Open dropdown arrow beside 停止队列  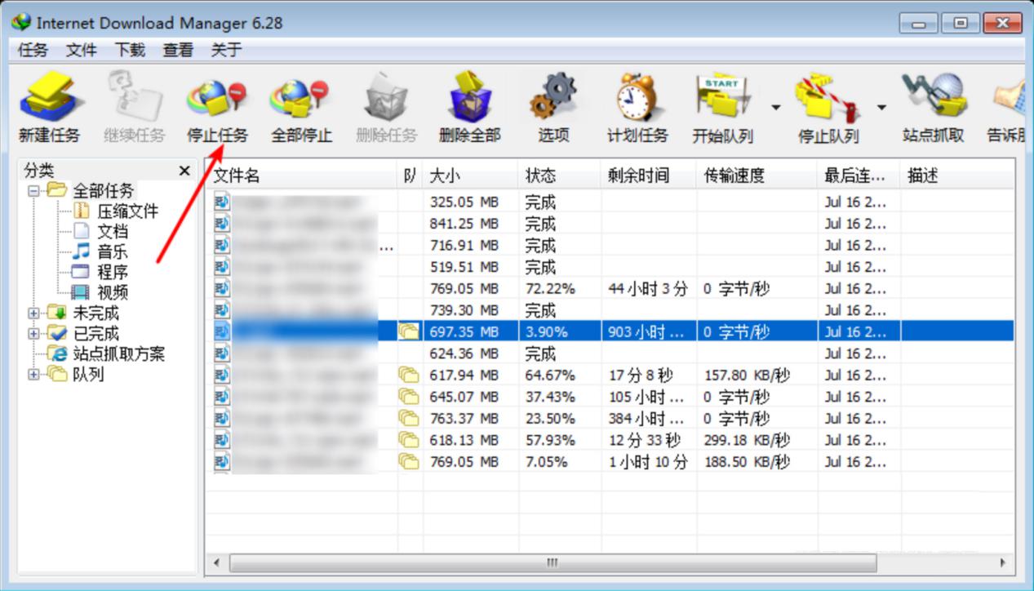pyautogui.click(x=881, y=107)
